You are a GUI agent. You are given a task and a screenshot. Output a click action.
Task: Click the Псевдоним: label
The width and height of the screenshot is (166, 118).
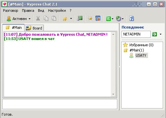tap(133, 27)
